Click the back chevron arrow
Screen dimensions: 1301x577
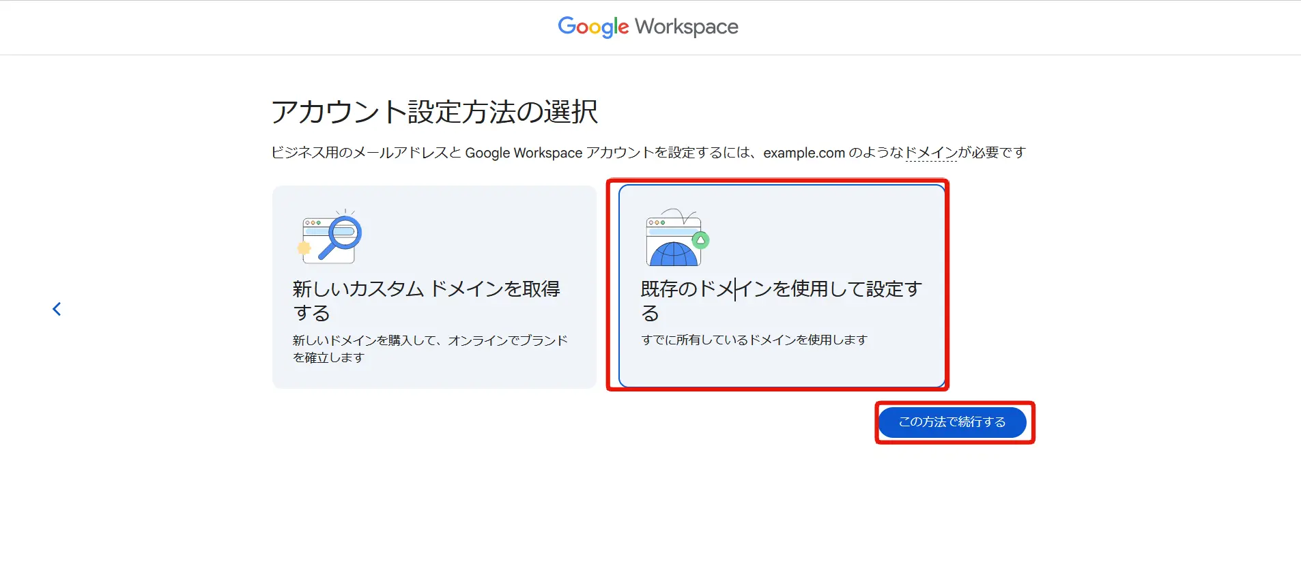(57, 309)
